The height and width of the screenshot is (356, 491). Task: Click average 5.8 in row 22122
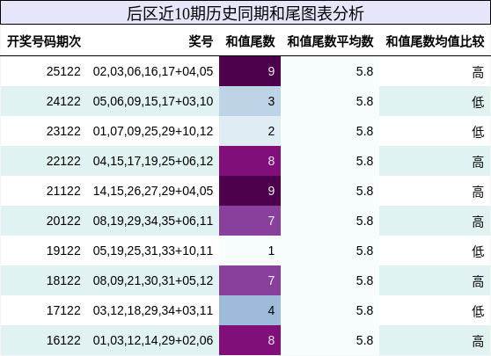[364, 161]
